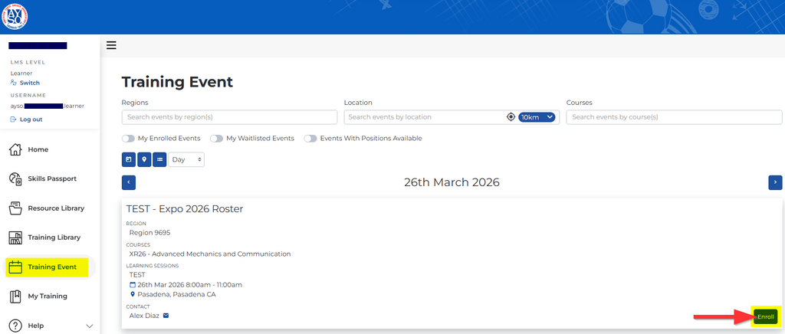Open Skills Passport in sidebar
This screenshot has height=334, width=785.
click(x=51, y=178)
